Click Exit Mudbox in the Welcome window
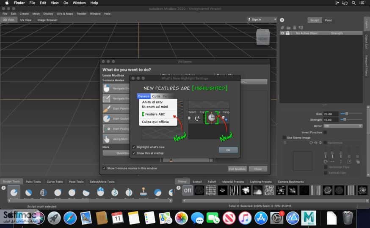The height and width of the screenshot is (228, 370). point(237,169)
